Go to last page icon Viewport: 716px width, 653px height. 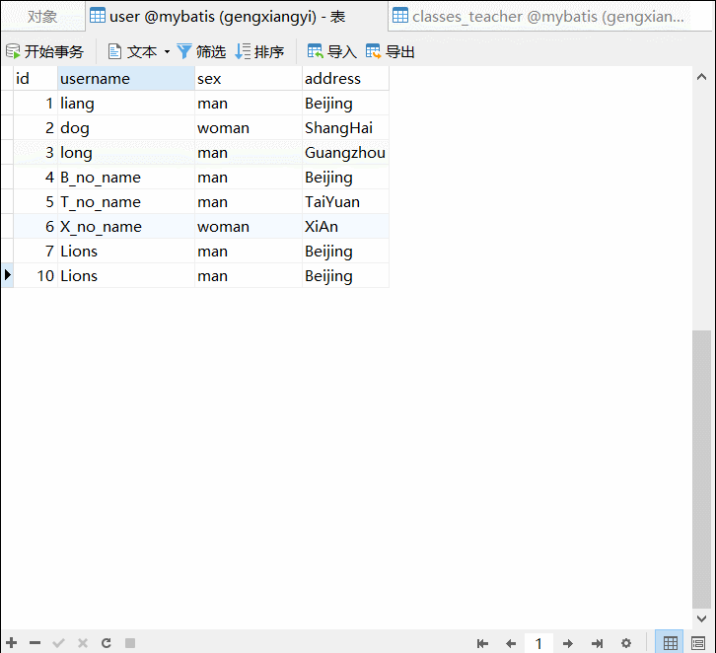pyautogui.click(x=597, y=643)
